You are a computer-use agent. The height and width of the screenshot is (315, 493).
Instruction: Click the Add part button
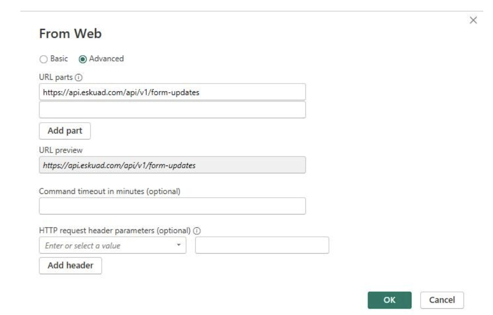[x=65, y=131]
